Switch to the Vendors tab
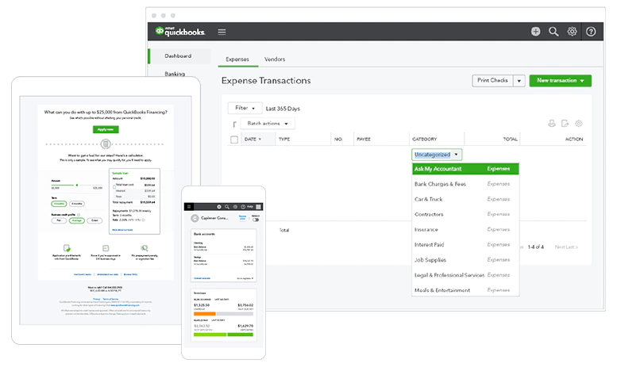Screen dimensions: 617x371 275,59
